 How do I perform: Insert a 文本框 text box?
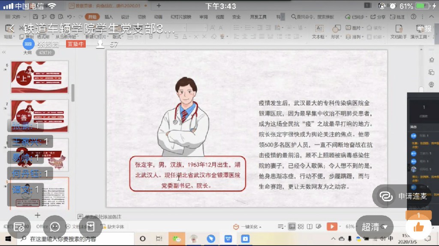[x=319, y=31]
